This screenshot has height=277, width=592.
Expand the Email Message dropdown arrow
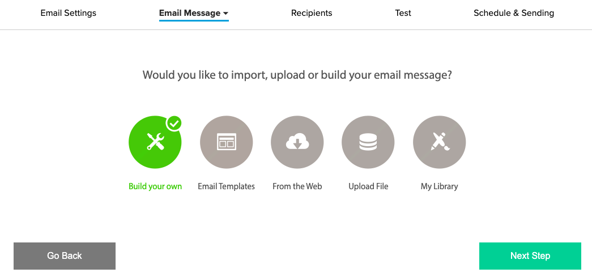pos(226,13)
